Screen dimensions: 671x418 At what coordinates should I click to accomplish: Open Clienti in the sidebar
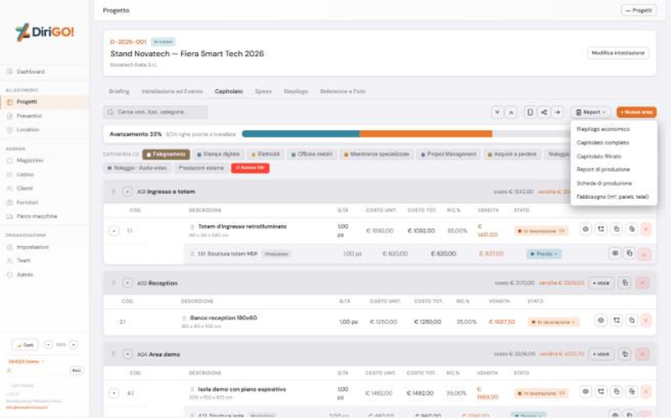pos(44,189)
